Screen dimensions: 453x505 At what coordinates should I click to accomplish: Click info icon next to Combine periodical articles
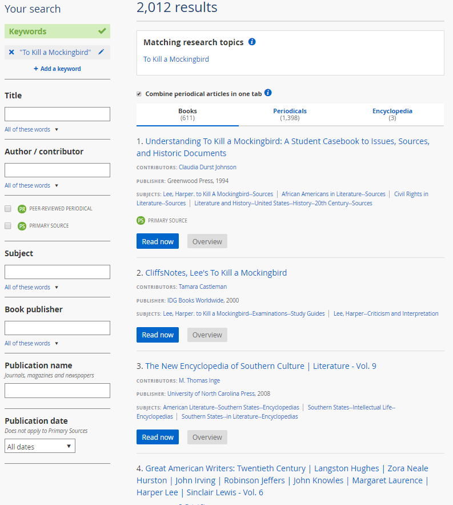(268, 93)
